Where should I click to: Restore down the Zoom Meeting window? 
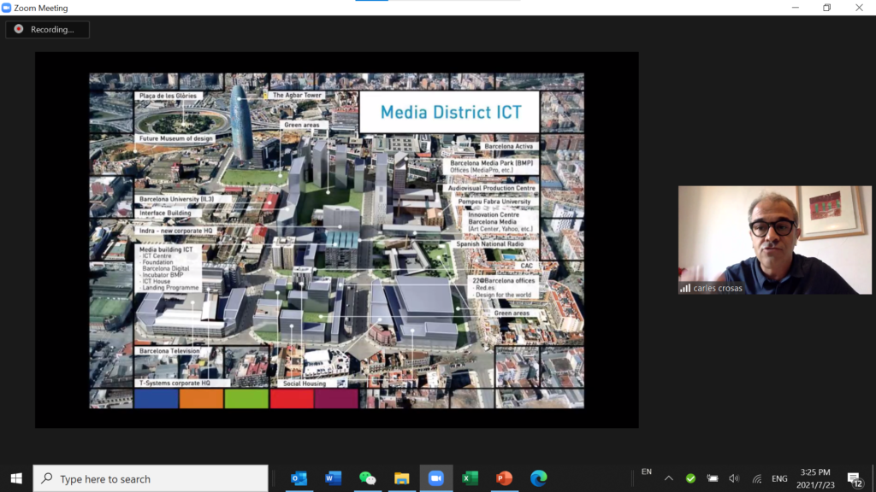coord(826,8)
